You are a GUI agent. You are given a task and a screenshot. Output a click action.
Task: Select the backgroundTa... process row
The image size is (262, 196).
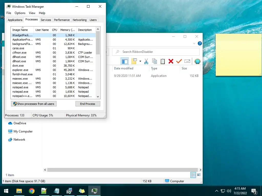pyautogui.click(x=53, y=44)
